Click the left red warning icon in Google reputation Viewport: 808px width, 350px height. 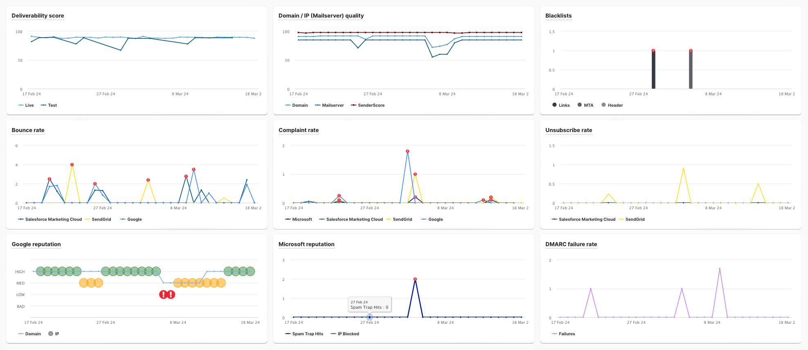point(163,294)
